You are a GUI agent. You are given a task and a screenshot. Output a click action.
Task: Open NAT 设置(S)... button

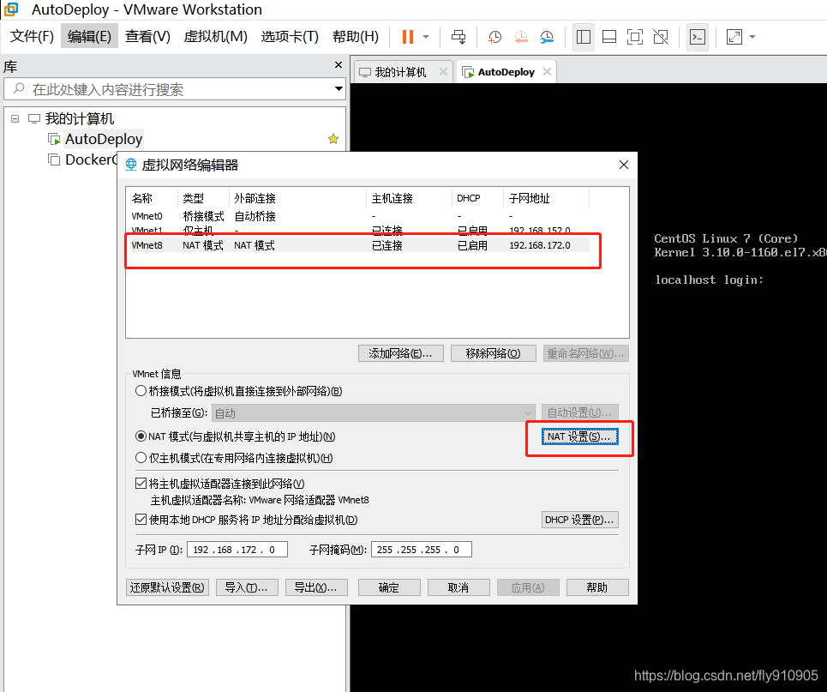point(579,436)
